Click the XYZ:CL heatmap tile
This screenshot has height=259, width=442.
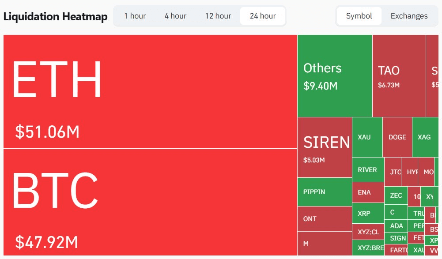point(368,232)
